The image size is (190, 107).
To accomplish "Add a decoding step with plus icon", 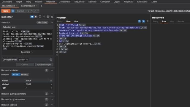I will click(51, 60).
